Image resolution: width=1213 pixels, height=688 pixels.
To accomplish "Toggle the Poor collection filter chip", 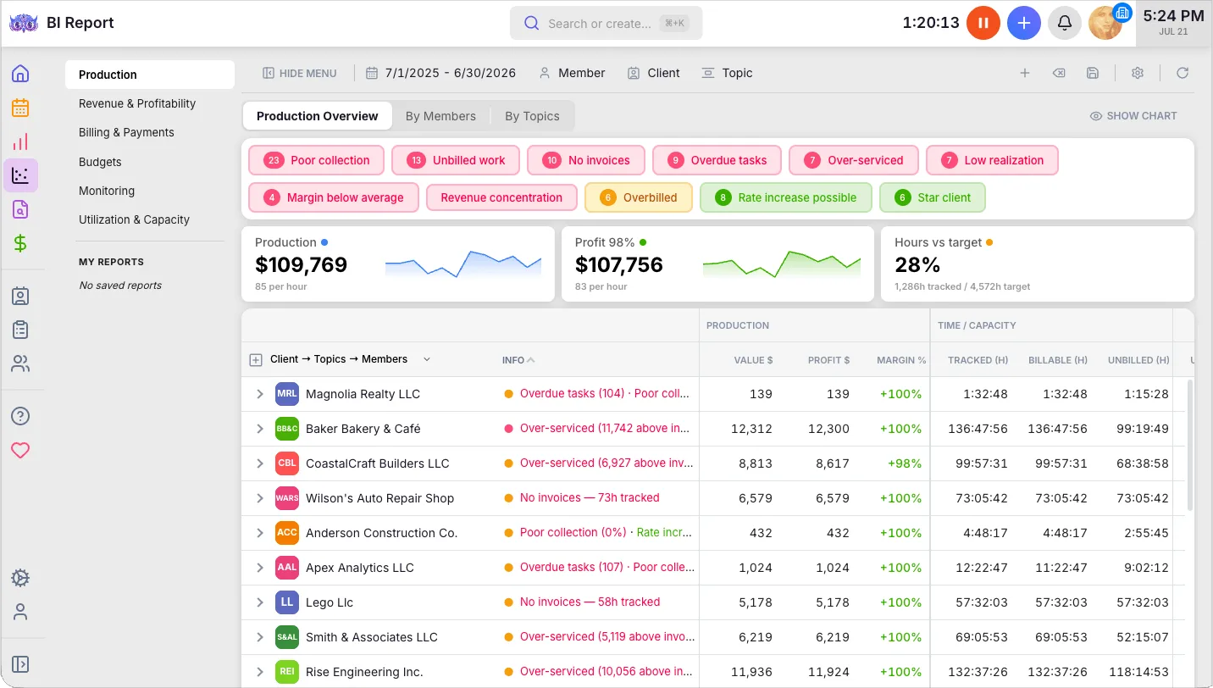I will (x=317, y=160).
